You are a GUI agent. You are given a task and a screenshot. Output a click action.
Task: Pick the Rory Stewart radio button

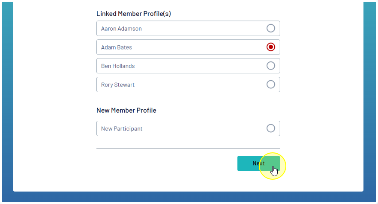tap(270, 85)
